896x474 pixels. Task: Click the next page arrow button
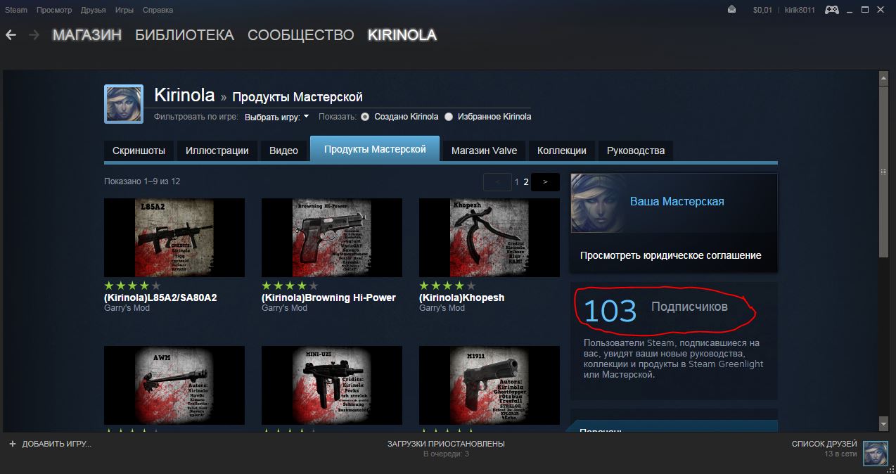545,182
